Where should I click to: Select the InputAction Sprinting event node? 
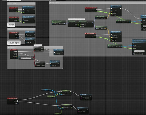[x=13, y=101]
